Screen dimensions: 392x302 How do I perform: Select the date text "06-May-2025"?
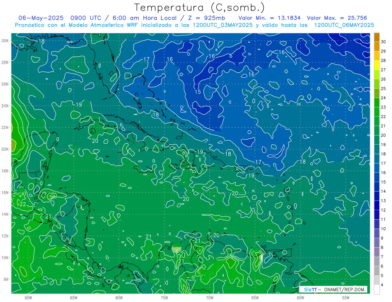coord(41,18)
